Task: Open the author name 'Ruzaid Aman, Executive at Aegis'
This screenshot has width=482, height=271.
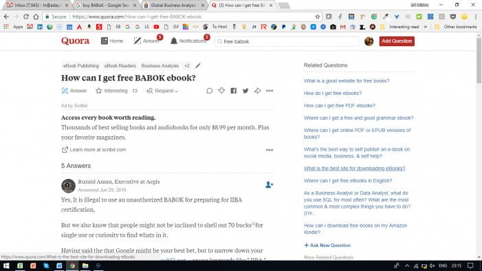Action: point(119,182)
